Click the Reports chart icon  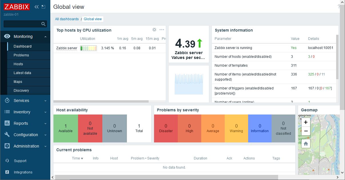[7, 123]
